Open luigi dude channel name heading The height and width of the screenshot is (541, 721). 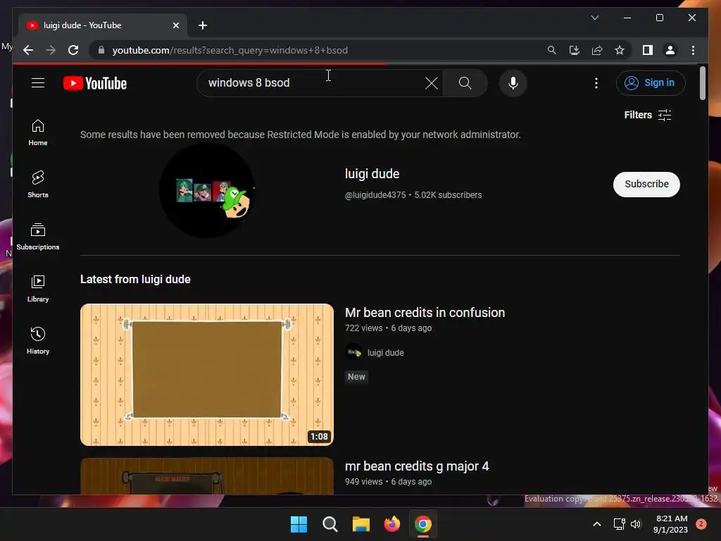[372, 174]
